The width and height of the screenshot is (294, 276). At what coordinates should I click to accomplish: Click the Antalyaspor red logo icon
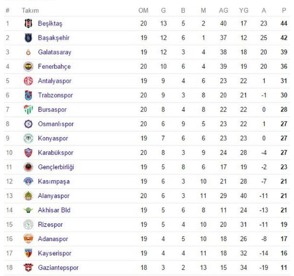[x=28, y=81]
